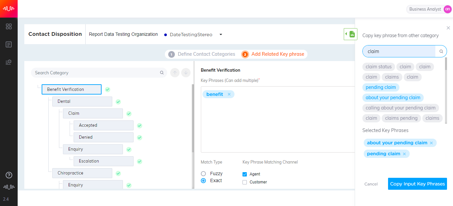Screen dimensions: 453x206
Task: Pick 'calling about your pending claim' chip
Action: pyautogui.click(x=401, y=108)
